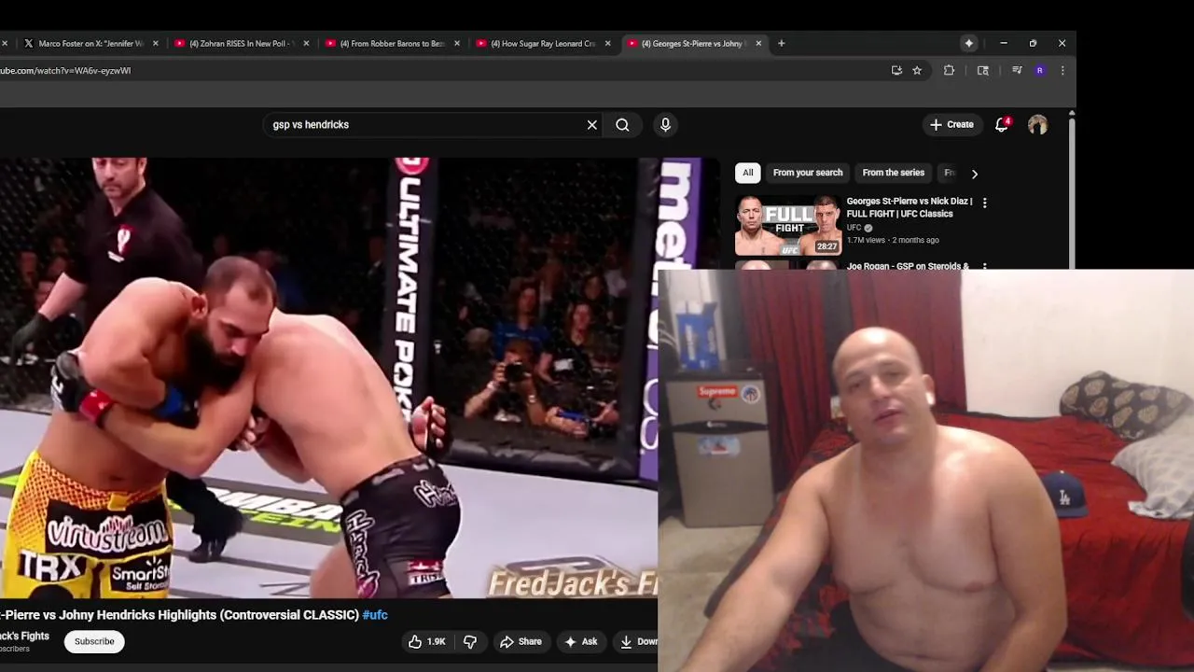Screen dimensions: 1194x672
Task: Open the YouTube account avatar menu
Action: pyautogui.click(x=1037, y=124)
